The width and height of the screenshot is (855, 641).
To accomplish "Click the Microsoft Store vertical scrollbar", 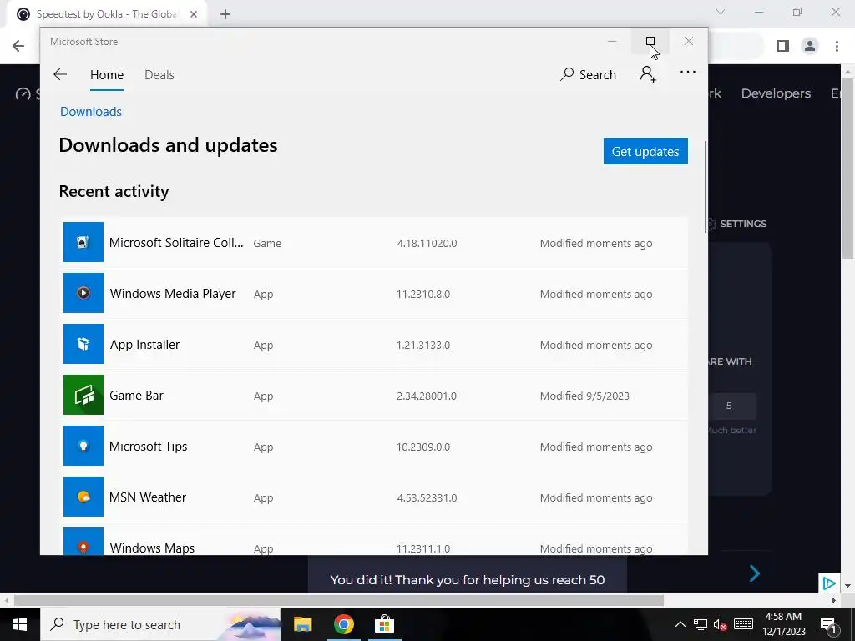I will [705, 187].
